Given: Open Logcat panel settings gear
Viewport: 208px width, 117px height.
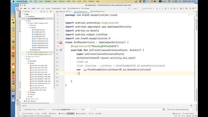Looking at the screenshot, I should (191, 106).
